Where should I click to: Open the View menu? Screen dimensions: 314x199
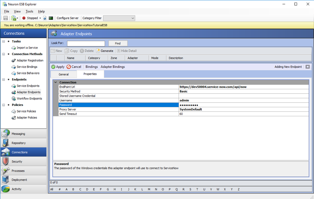pos(17,11)
